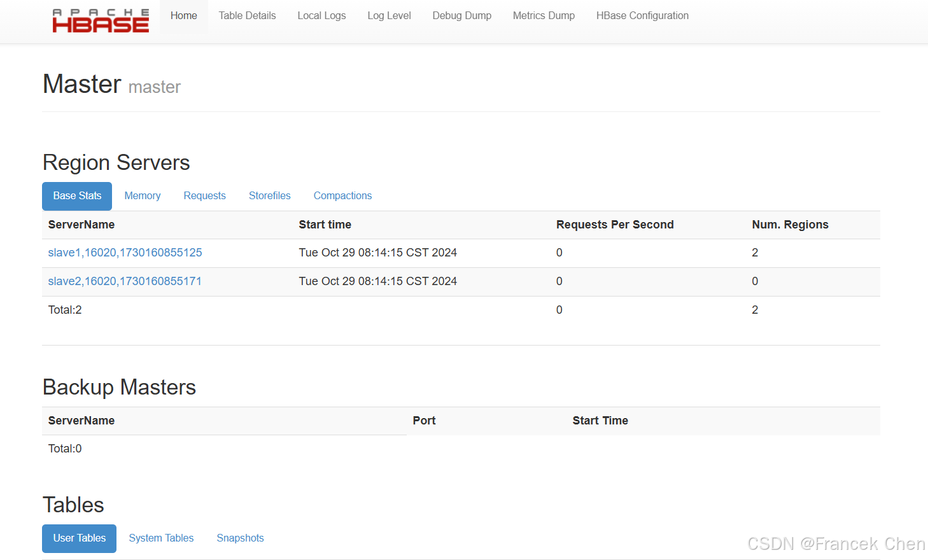
Task: Open the HBase Configuration page
Action: (x=642, y=16)
